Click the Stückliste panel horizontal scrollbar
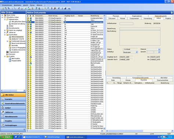Image resolution: width=174 pixels, height=139 pixels. point(139,131)
